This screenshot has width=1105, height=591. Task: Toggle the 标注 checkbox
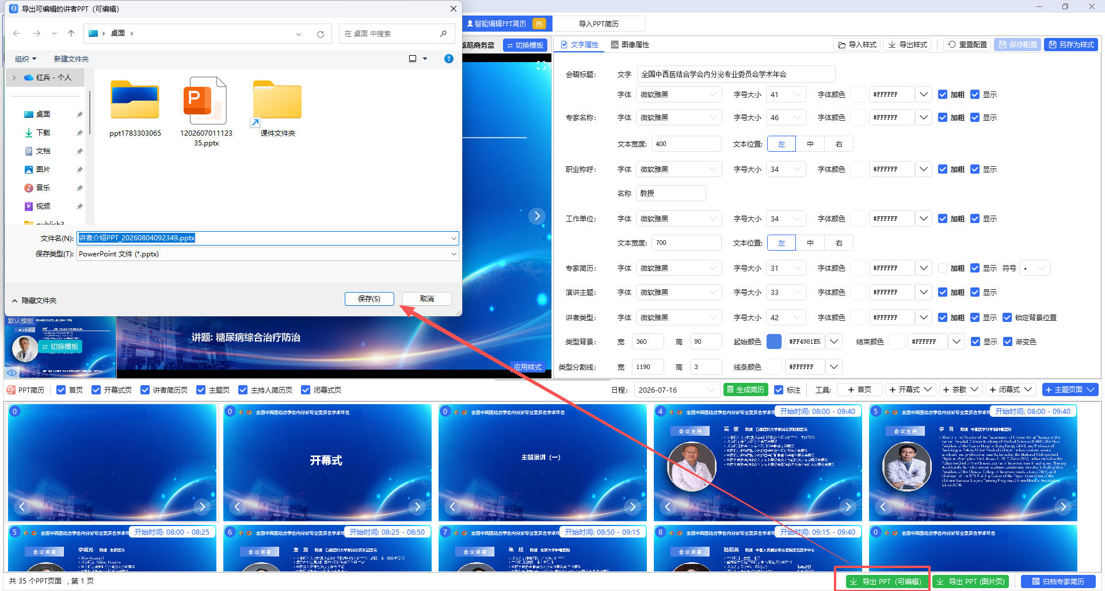[779, 390]
